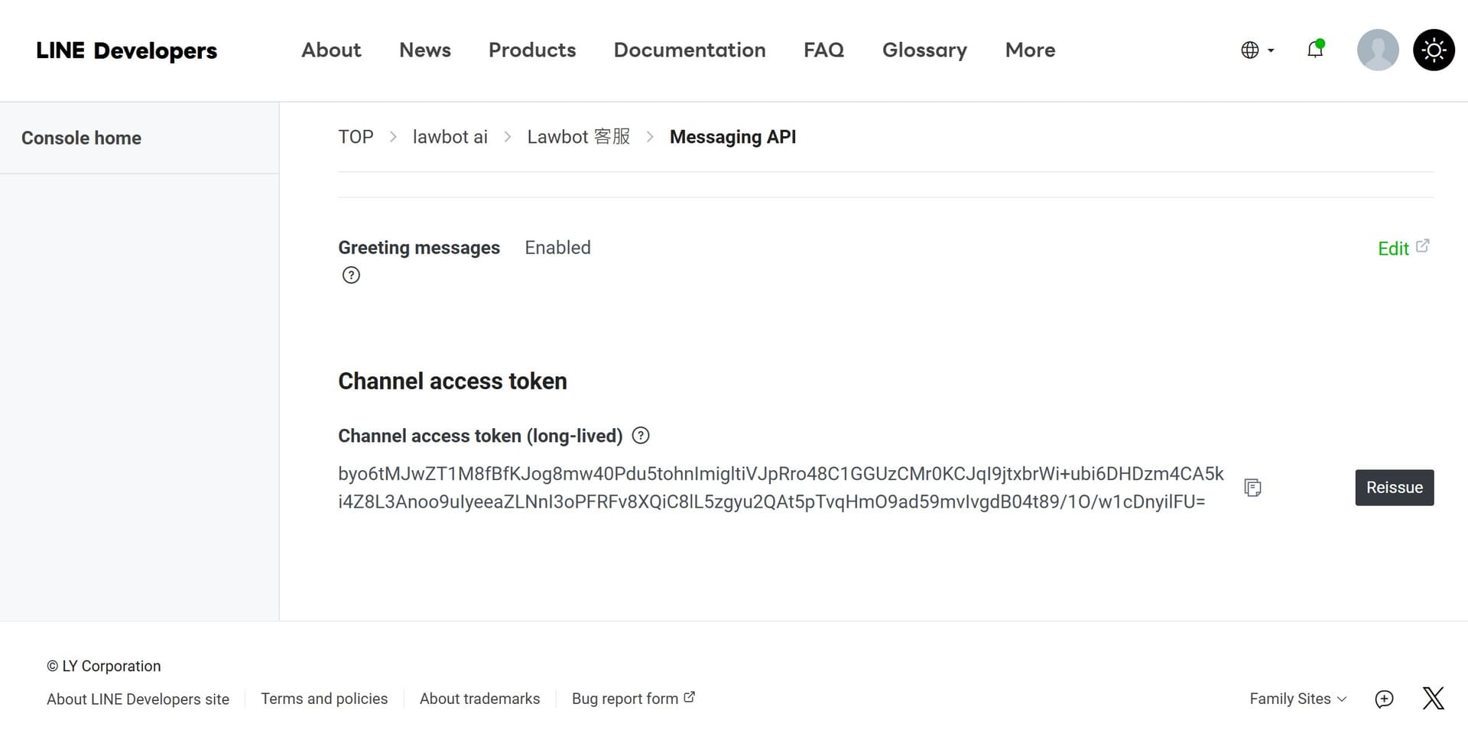Click the channel access token string

point(781,488)
